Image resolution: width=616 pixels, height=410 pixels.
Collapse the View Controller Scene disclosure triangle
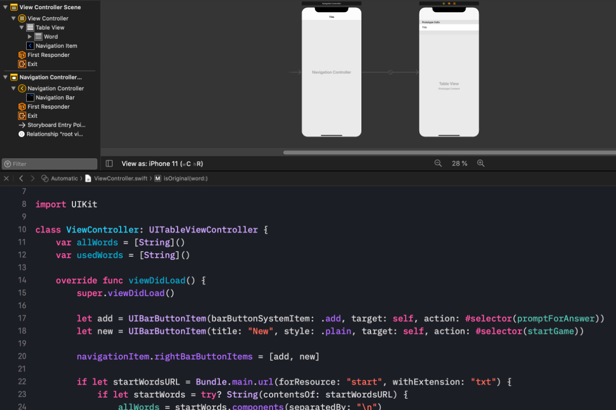pos(5,7)
